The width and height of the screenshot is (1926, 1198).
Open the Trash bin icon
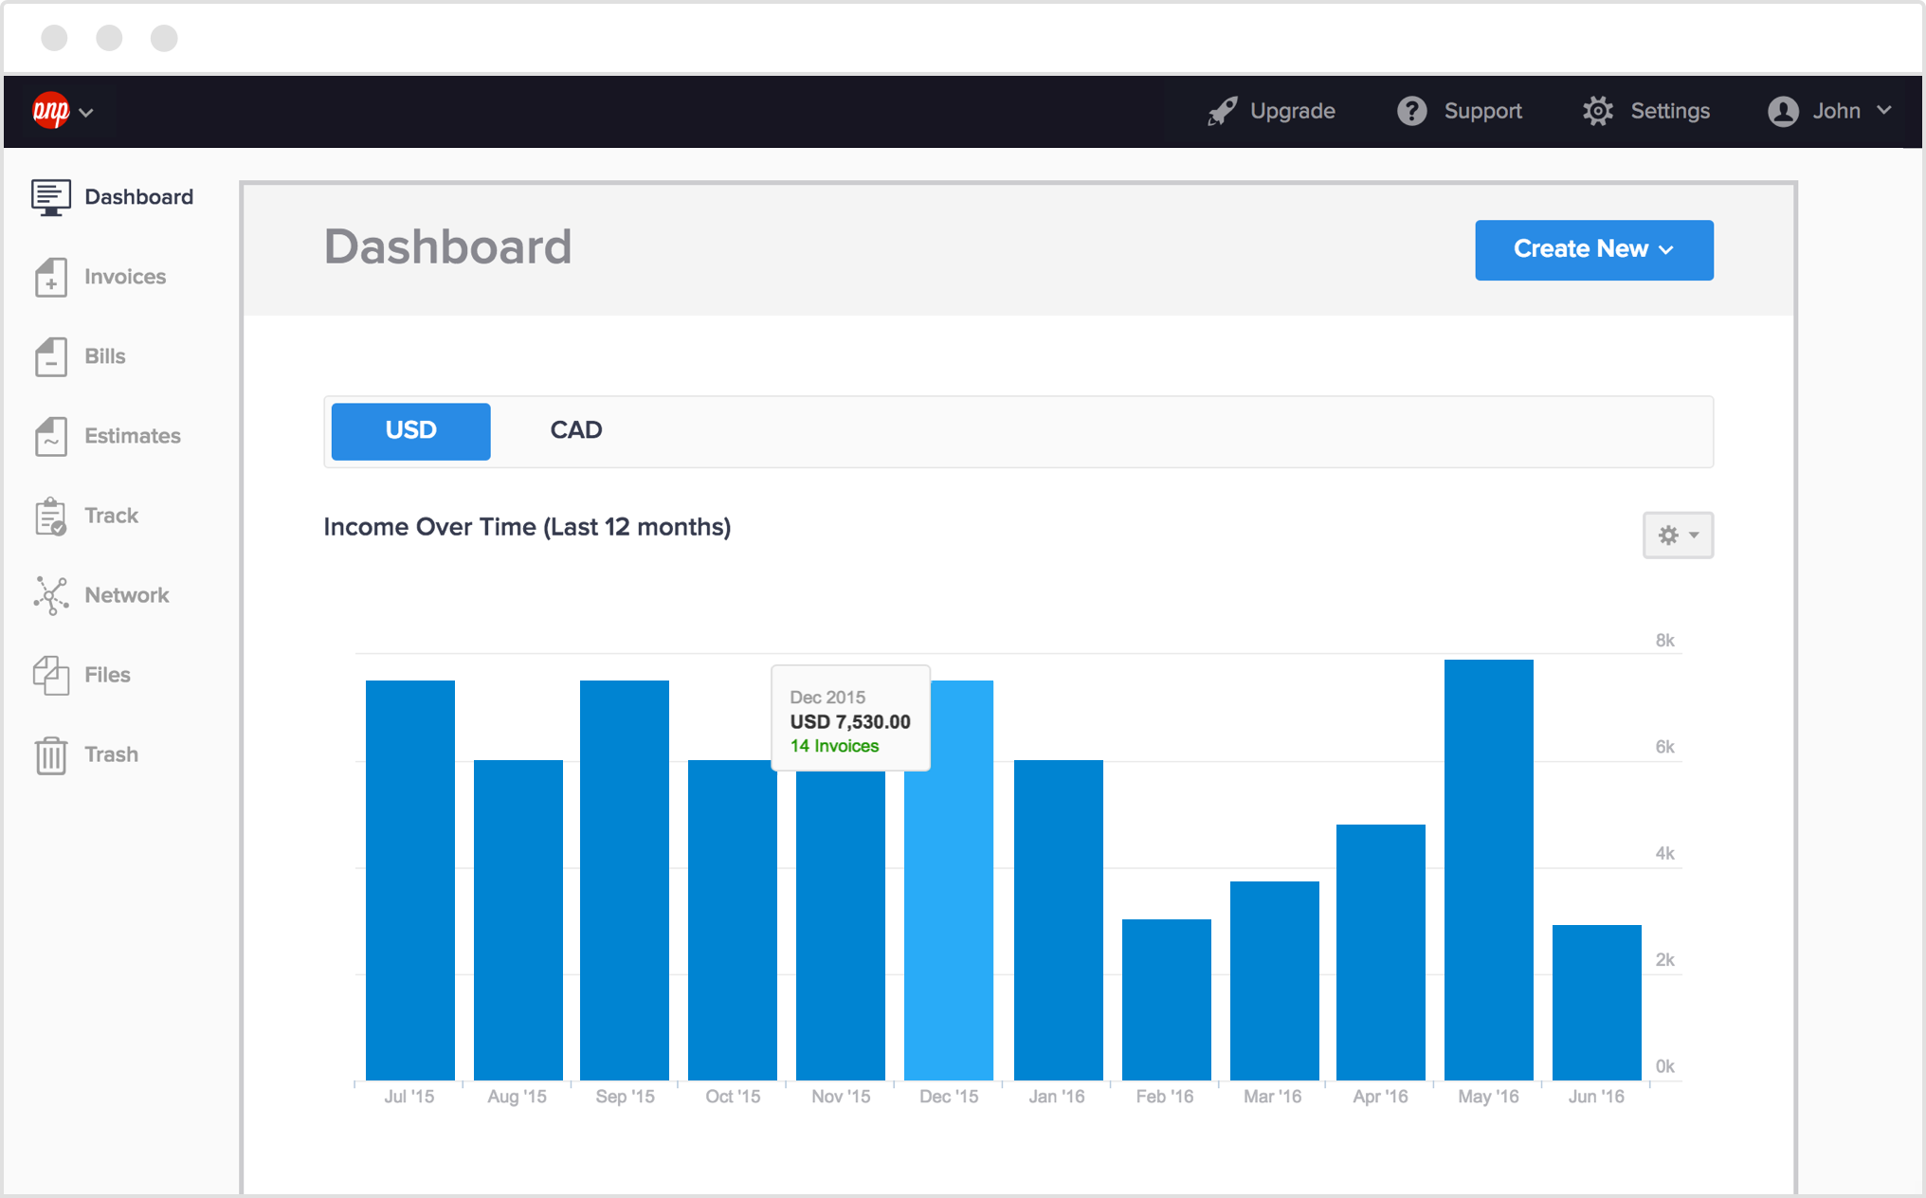[x=51, y=755]
